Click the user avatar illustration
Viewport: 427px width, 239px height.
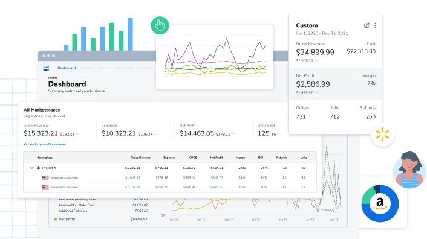click(x=409, y=170)
